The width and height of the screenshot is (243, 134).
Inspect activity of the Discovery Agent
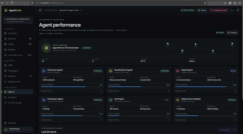click(x=72, y=91)
